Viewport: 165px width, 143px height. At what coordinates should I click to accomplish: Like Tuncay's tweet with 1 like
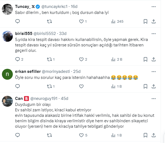pyautogui.click(x=80, y=21)
